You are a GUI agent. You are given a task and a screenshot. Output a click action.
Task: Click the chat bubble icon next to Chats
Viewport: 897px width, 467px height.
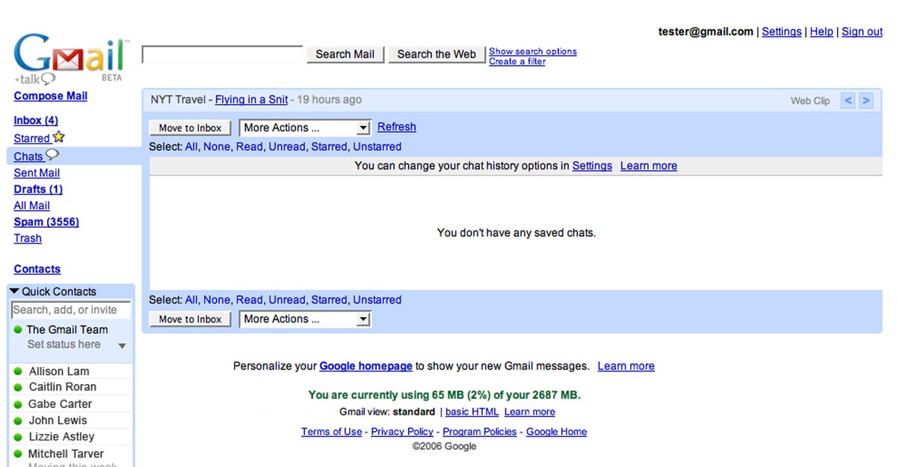pos(52,155)
